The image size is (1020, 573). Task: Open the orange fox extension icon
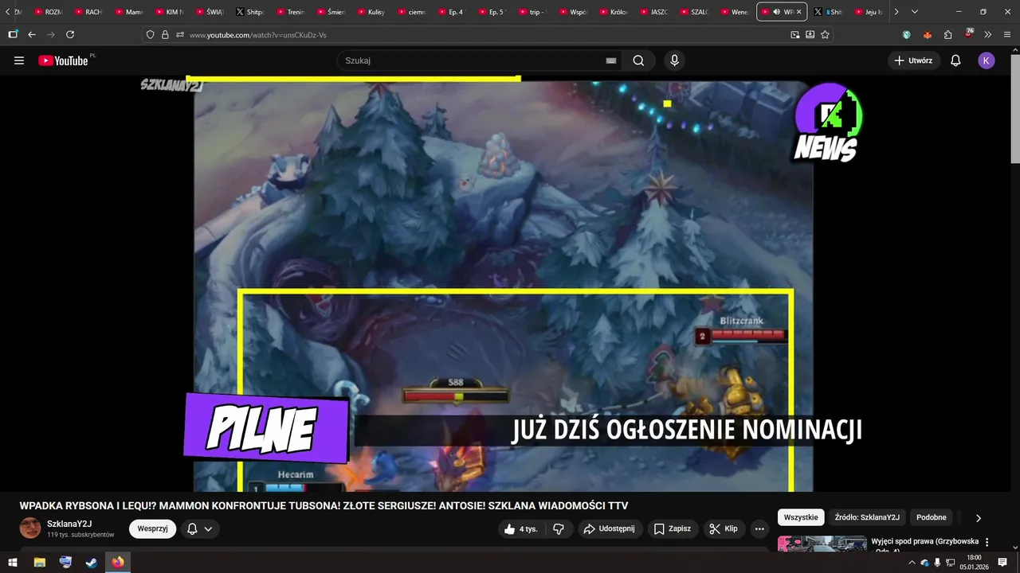coord(928,35)
